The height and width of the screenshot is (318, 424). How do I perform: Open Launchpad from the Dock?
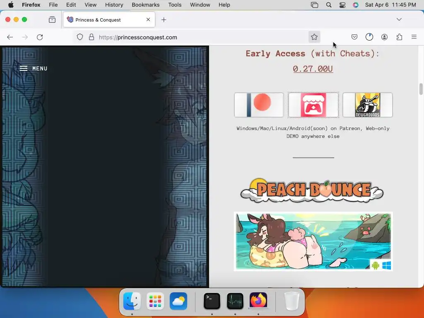pyautogui.click(x=155, y=301)
